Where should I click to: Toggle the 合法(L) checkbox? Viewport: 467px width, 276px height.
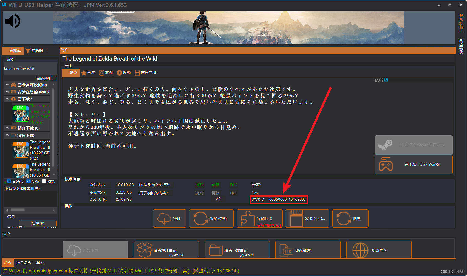pos(9,181)
